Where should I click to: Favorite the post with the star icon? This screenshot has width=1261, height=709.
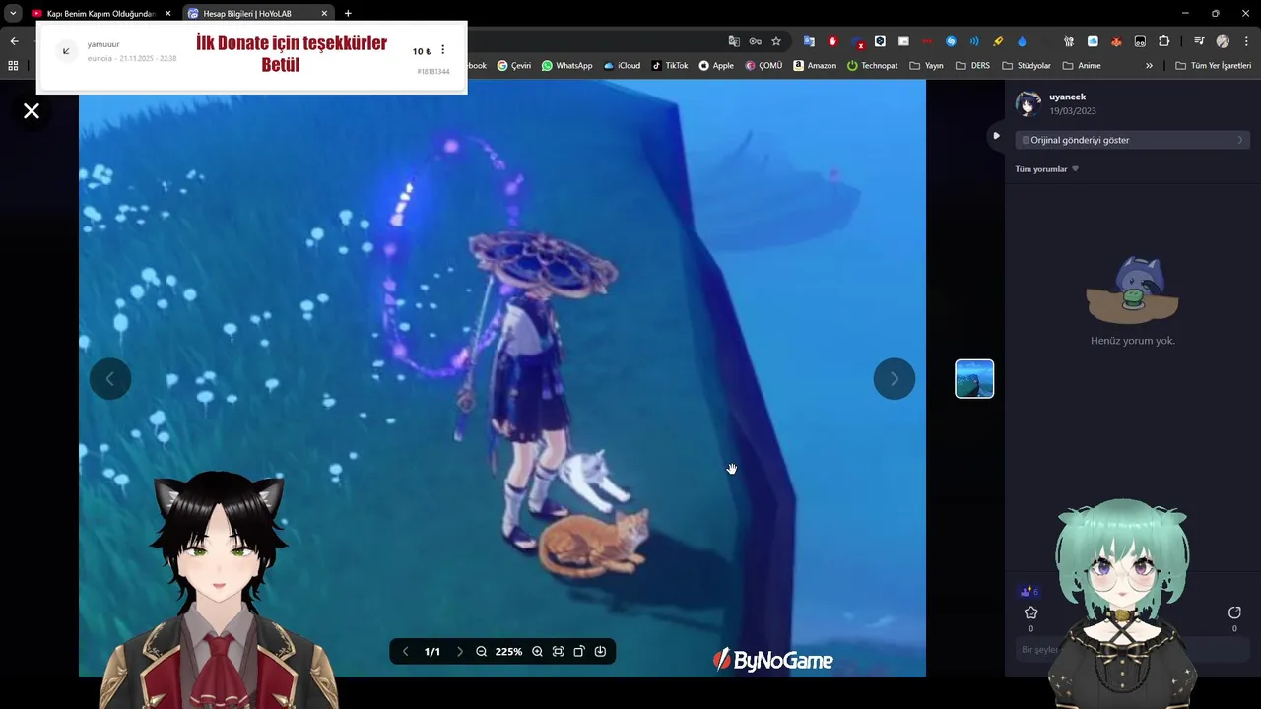[x=1031, y=612]
